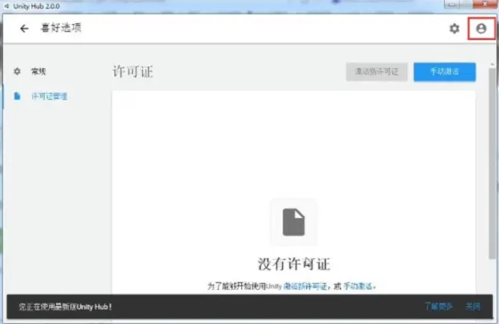Click the activate new license link
The width and height of the screenshot is (499, 324).
(x=305, y=286)
